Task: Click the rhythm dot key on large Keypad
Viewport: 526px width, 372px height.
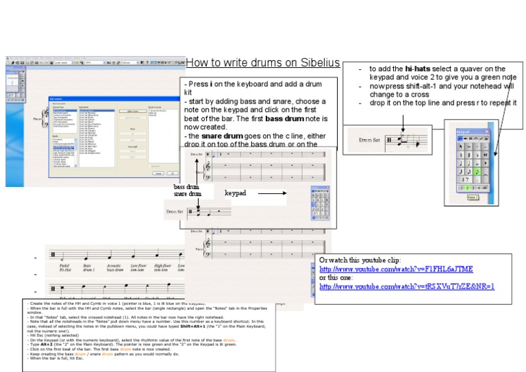Action: click(477, 179)
